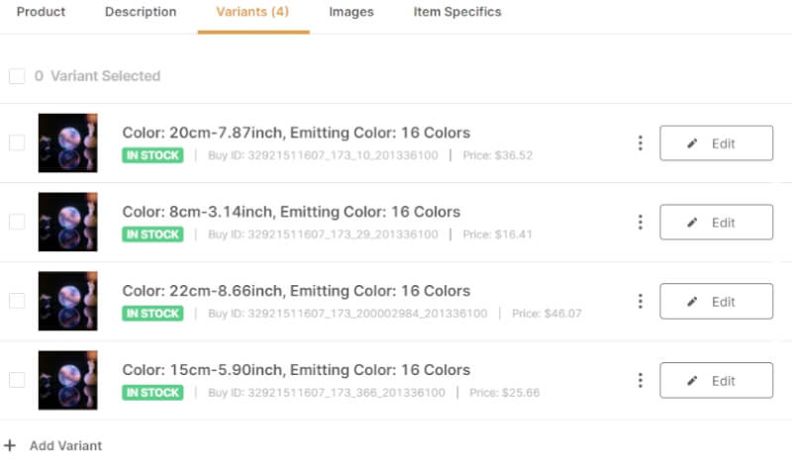Open the Description tab
The height and width of the screenshot is (469, 792).
point(141,12)
